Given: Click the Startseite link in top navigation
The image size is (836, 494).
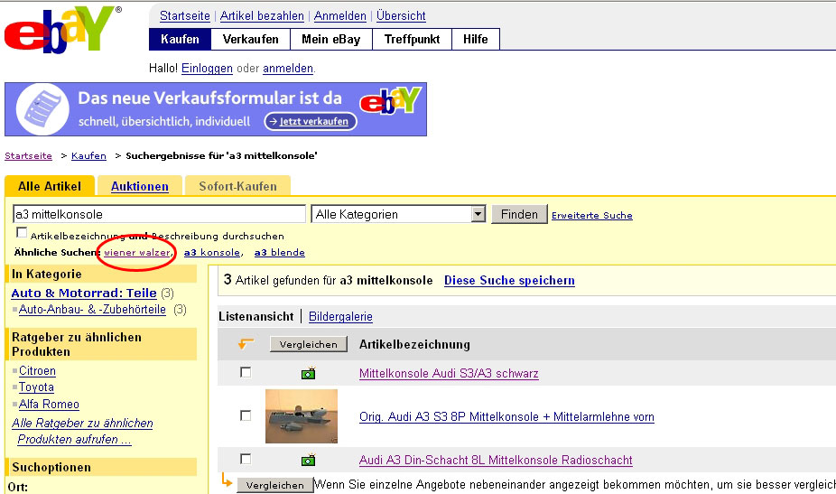Looking at the screenshot, I should [x=185, y=16].
